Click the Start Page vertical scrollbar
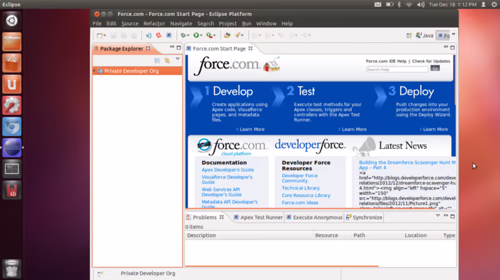The height and width of the screenshot is (280, 500). pyautogui.click(x=454, y=80)
